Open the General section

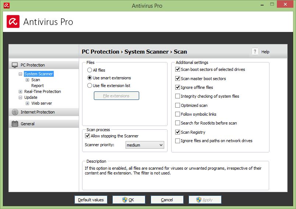coord(44,124)
